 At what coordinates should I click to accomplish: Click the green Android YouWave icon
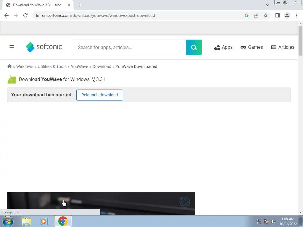pos(12,79)
